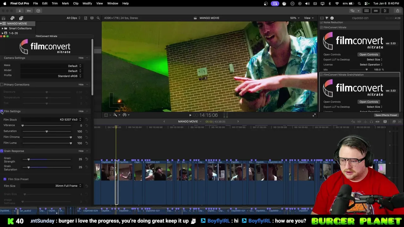
Task: Click the Wi-Fi status icon
Action: click(337, 3)
